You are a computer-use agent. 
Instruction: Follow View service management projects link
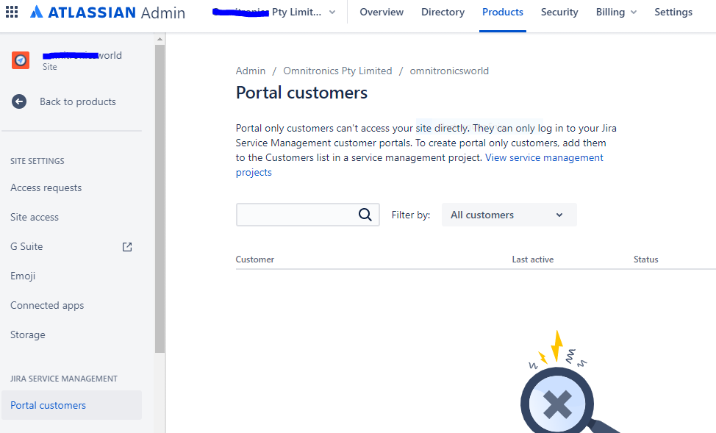click(544, 157)
